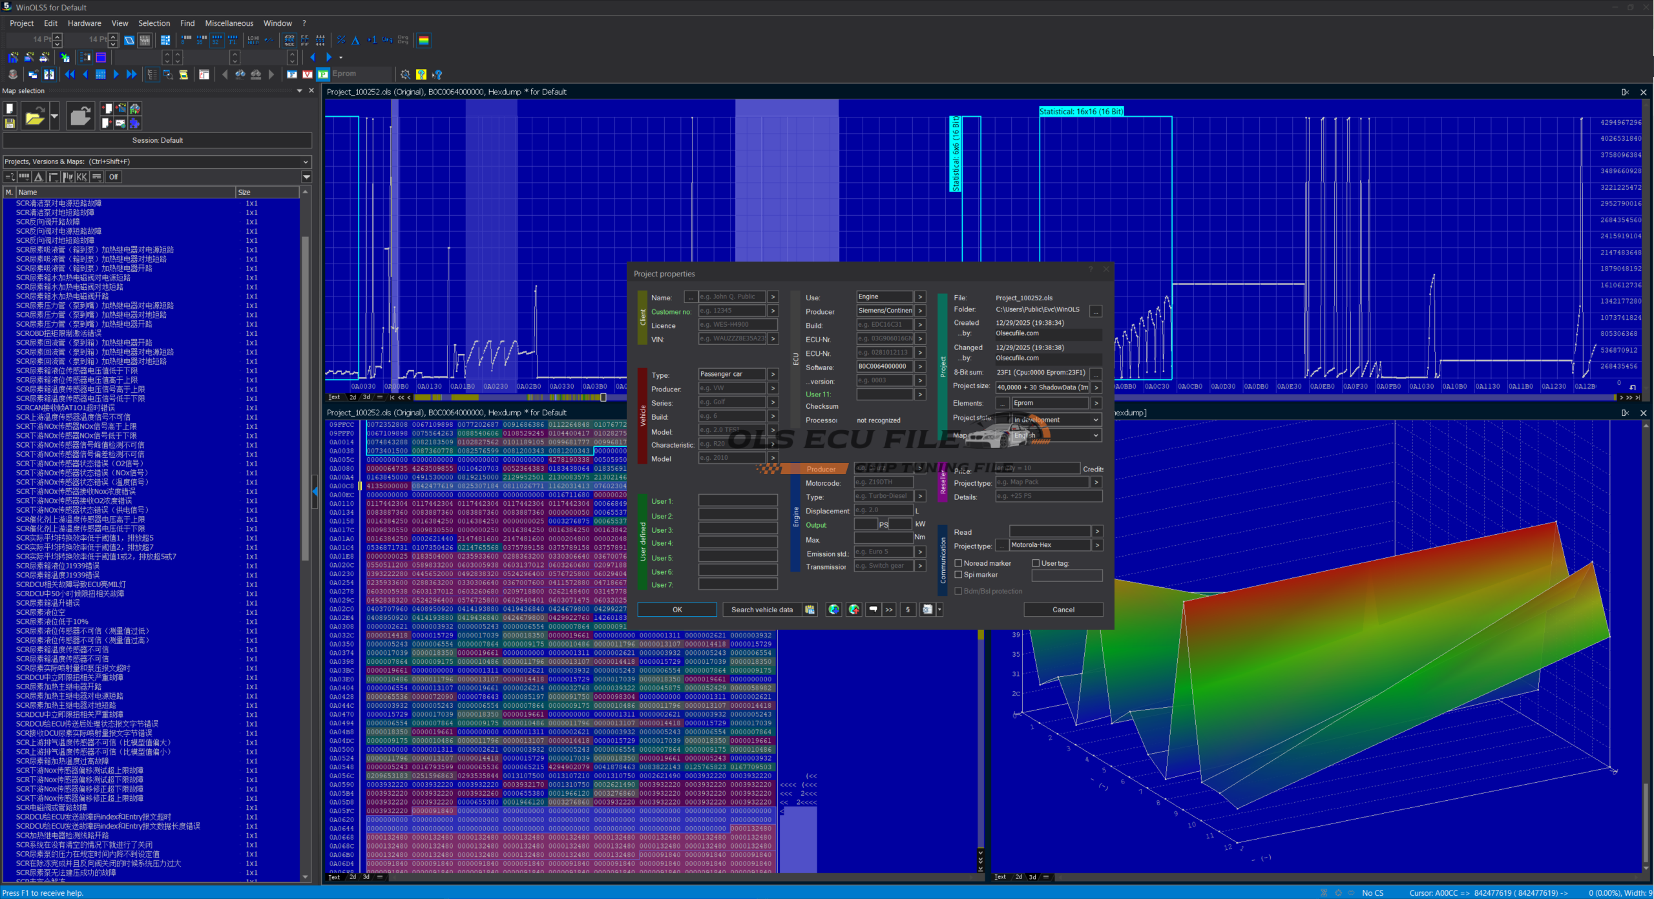Open the Miscellaneous menu

229,23
